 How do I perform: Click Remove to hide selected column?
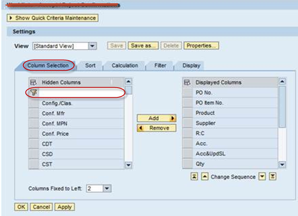(x=157, y=128)
